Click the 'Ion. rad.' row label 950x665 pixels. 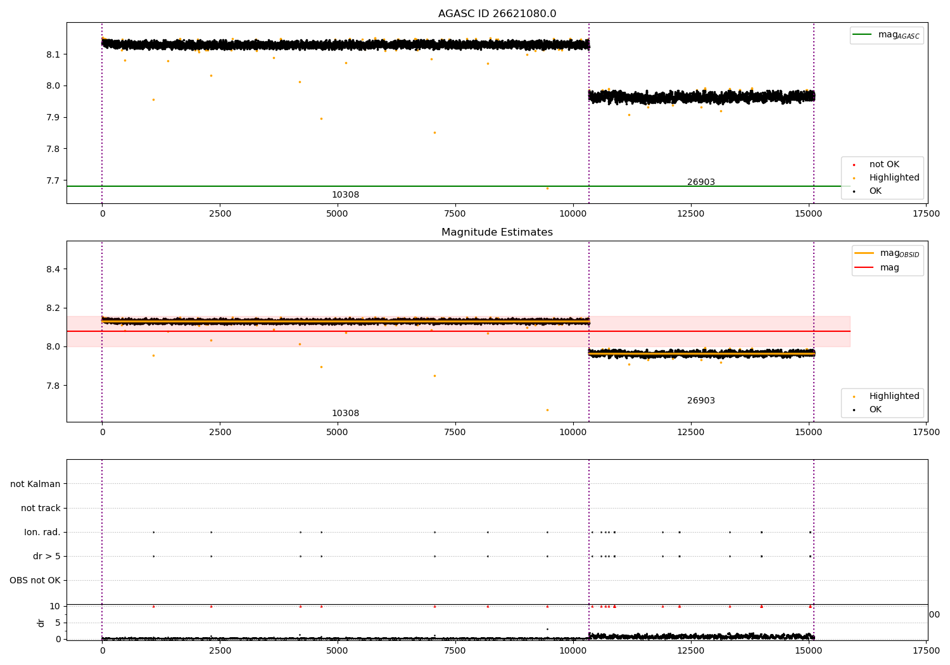[x=42, y=533]
